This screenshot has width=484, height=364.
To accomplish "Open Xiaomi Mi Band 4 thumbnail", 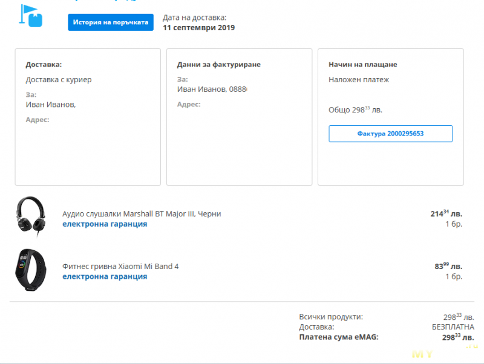I will [x=31, y=270].
